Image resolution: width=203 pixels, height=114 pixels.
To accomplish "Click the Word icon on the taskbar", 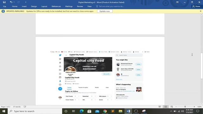I will [x=128, y=111].
